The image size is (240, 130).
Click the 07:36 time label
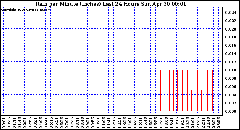[x=72, y=123]
